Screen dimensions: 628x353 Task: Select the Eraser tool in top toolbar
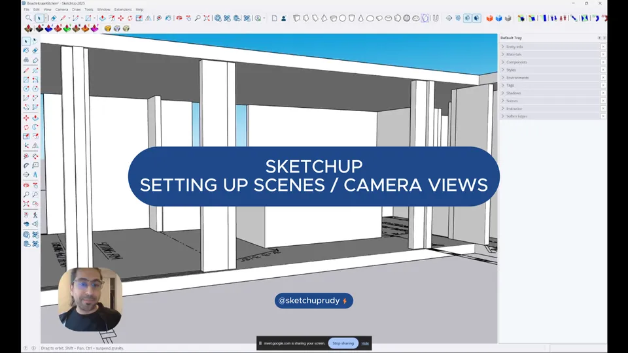coord(54,18)
